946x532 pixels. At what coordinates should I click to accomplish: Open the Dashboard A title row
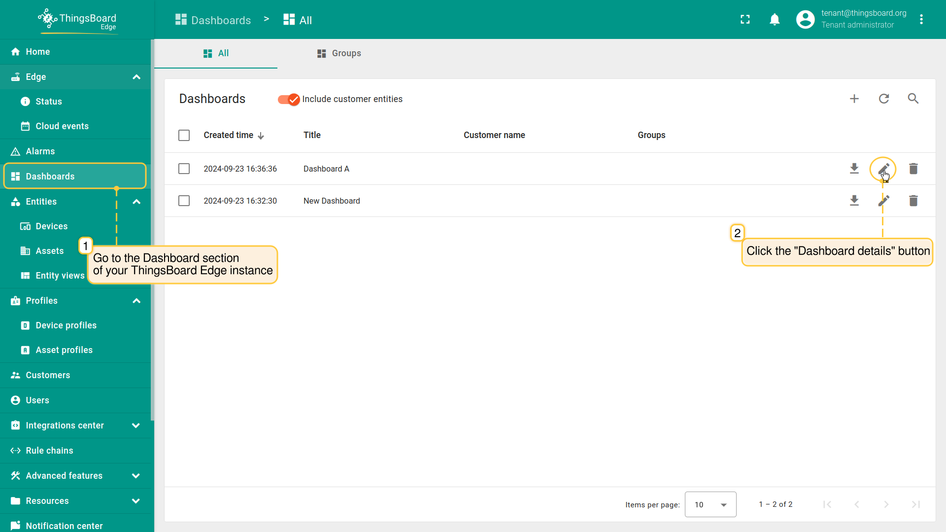326,169
